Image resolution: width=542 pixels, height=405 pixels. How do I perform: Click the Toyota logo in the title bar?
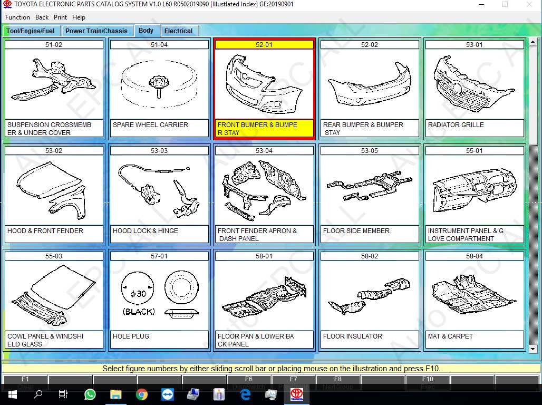[7, 4]
